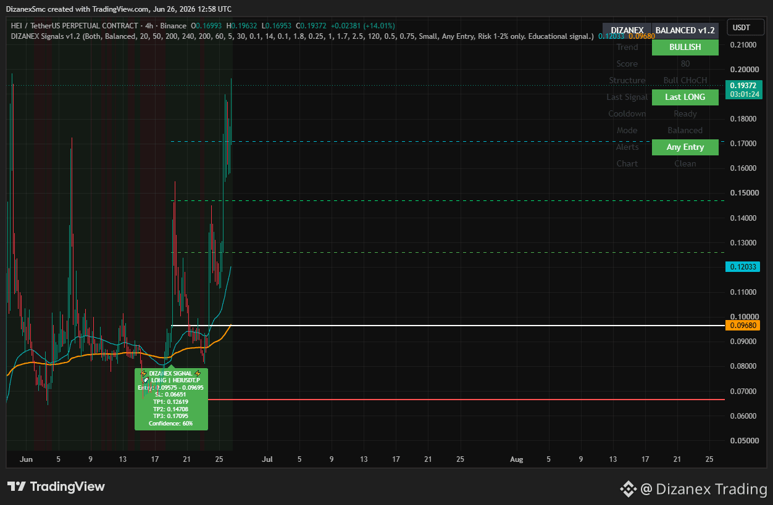Click the Trend row label

point(627,47)
